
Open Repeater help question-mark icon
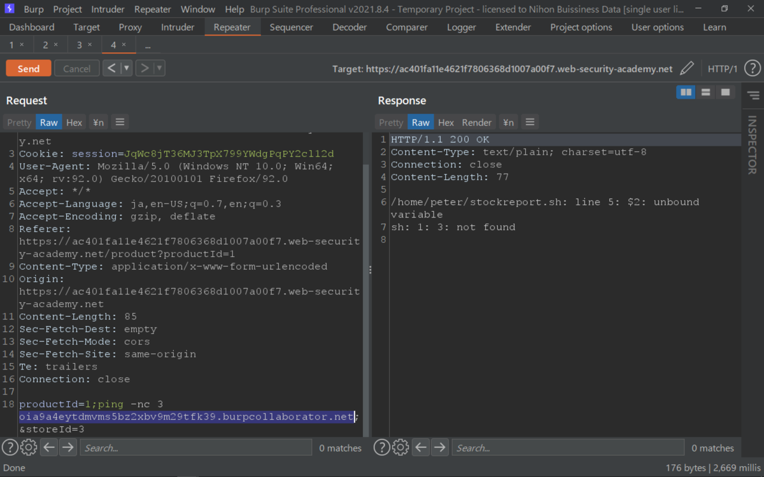pos(752,69)
